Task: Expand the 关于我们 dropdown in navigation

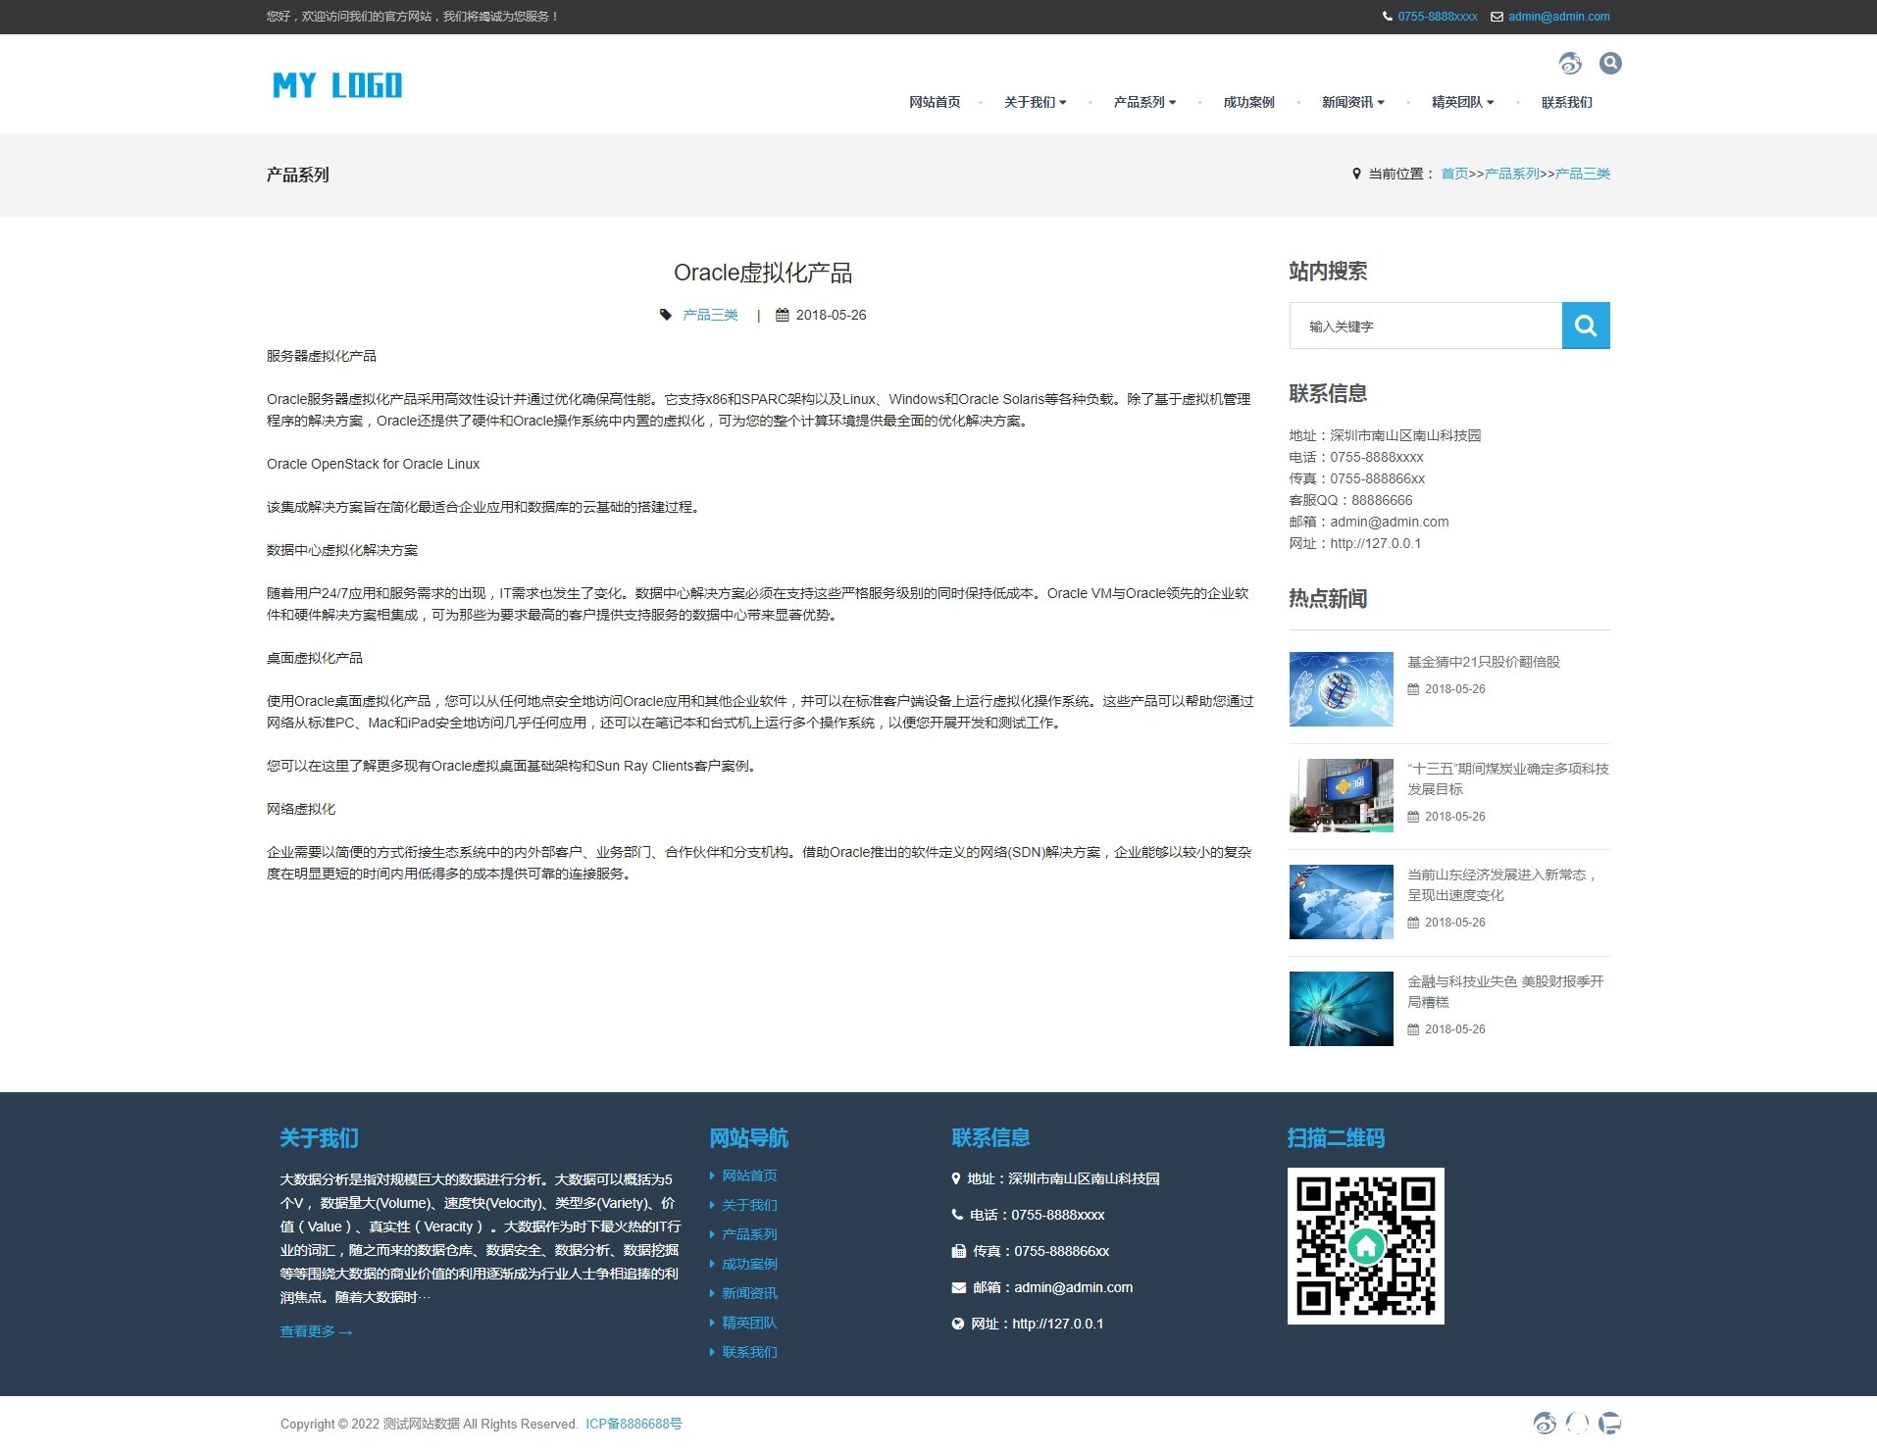Action: click(1035, 102)
